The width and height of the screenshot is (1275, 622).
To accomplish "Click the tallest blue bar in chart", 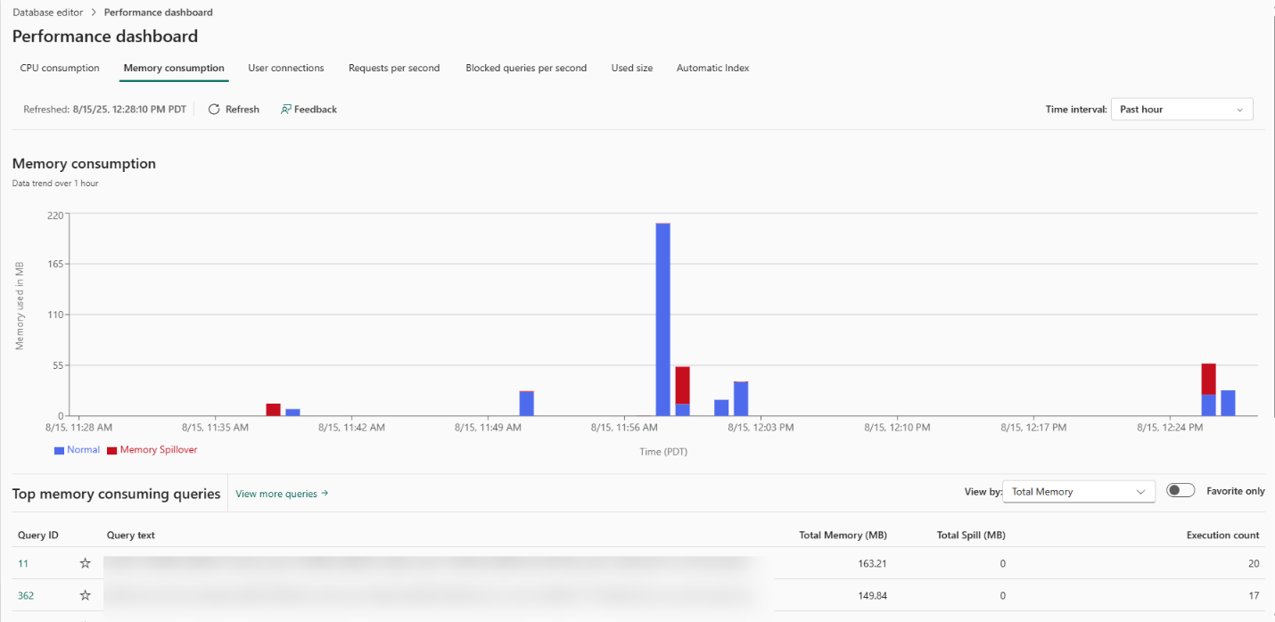I will pyautogui.click(x=662, y=319).
